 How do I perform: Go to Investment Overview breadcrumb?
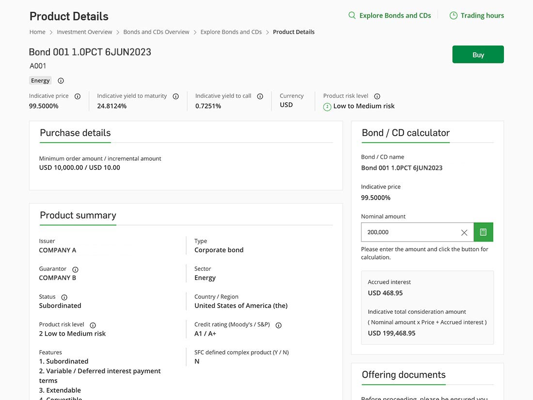click(x=84, y=32)
